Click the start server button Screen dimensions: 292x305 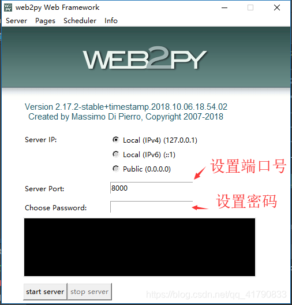[x=45, y=292]
